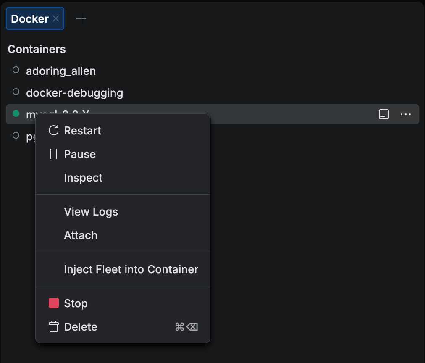Select Inspect from the context menu
The height and width of the screenshot is (363, 425).
83,177
